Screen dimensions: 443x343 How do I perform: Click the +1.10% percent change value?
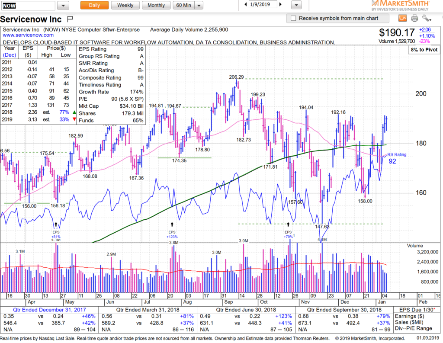point(427,36)
